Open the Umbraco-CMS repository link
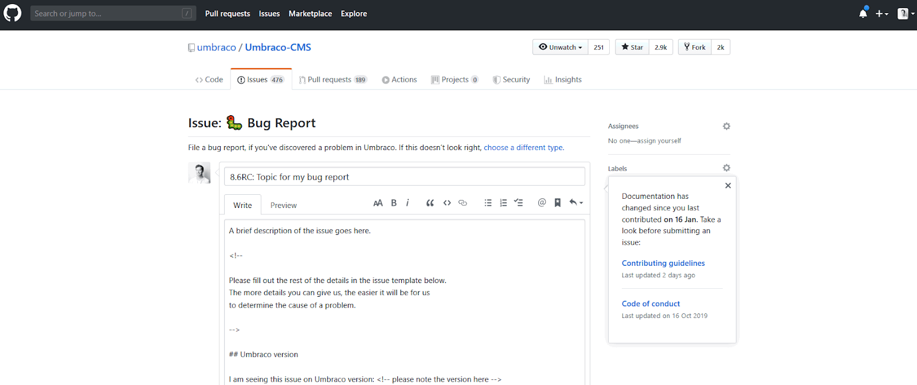 [x=278, y=47]
